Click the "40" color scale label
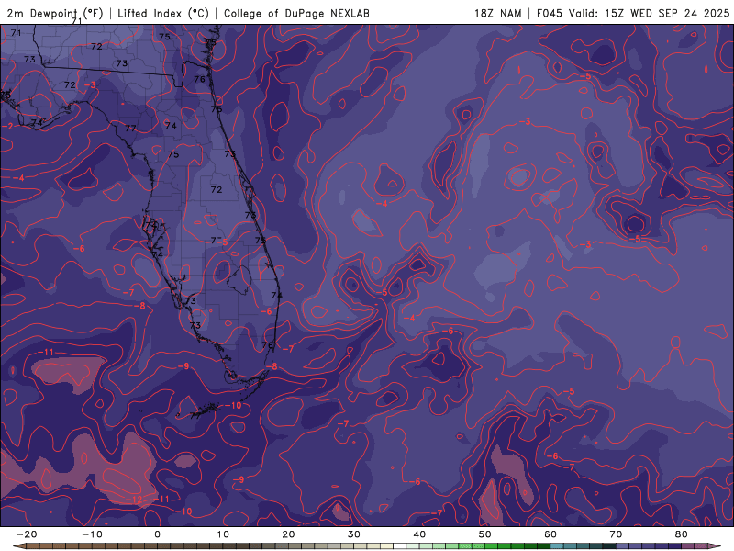Screen dimensions: 734x551 point(419,534)
